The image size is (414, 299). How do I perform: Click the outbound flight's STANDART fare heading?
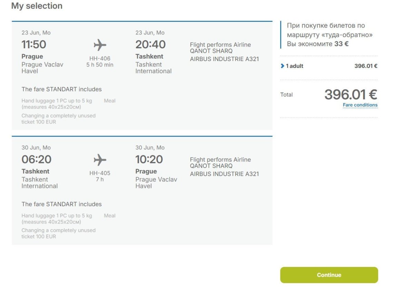coord(61,89)
